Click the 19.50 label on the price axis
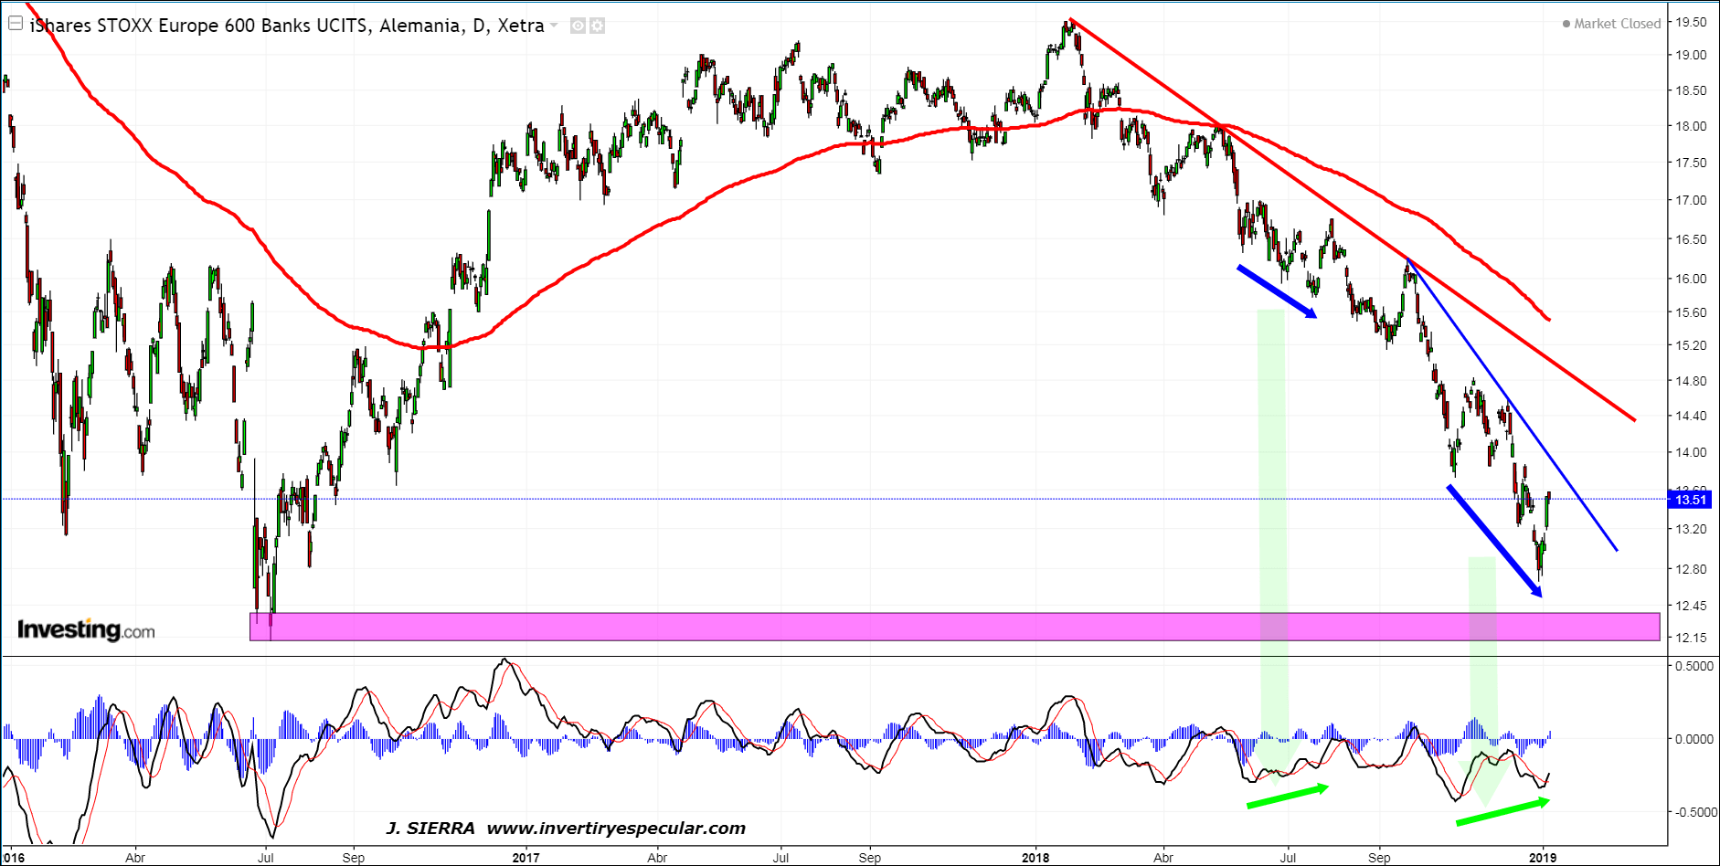 (x=1690, y=22)
